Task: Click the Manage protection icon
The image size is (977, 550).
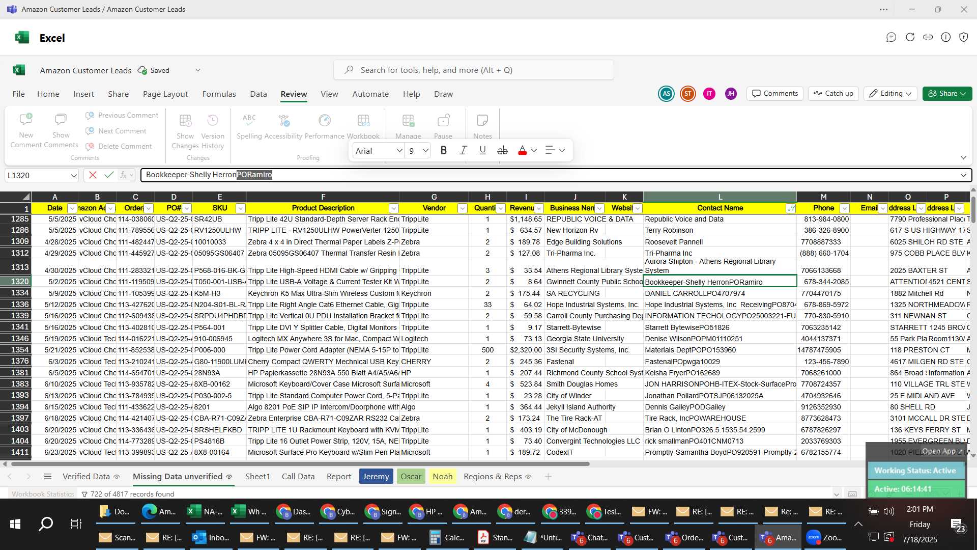Action: pyautogui.click(x=408, y=121)
